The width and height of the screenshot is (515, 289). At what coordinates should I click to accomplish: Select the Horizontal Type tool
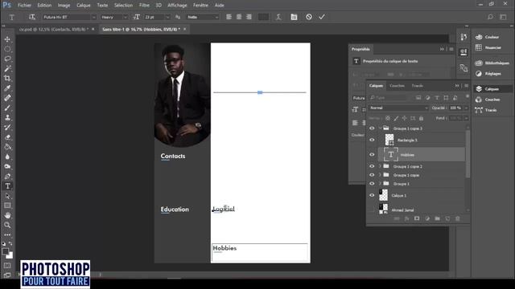coord(7,186)
